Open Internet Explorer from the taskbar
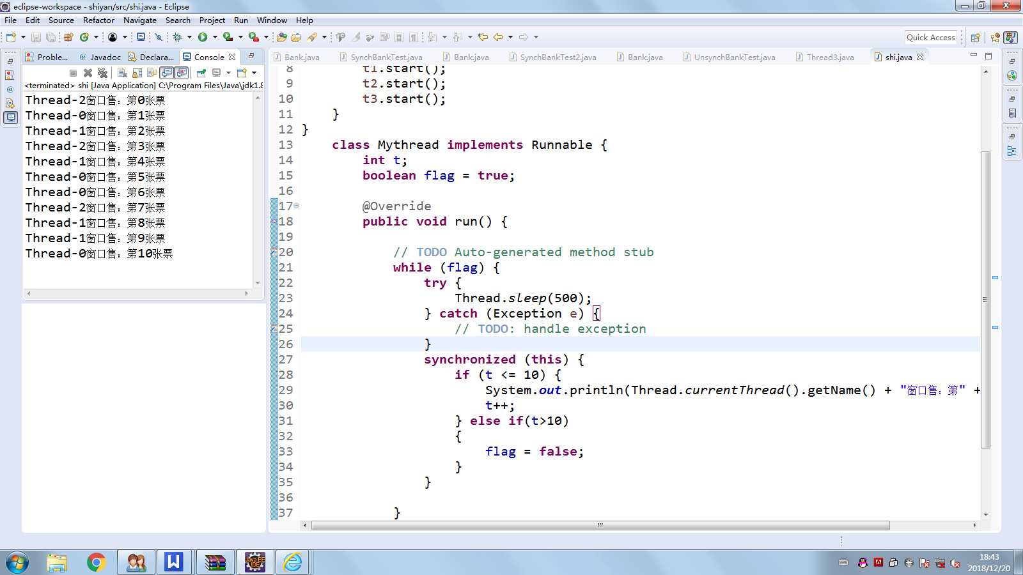The height and width of the screenshot is (575, 1023). (293, 562)
